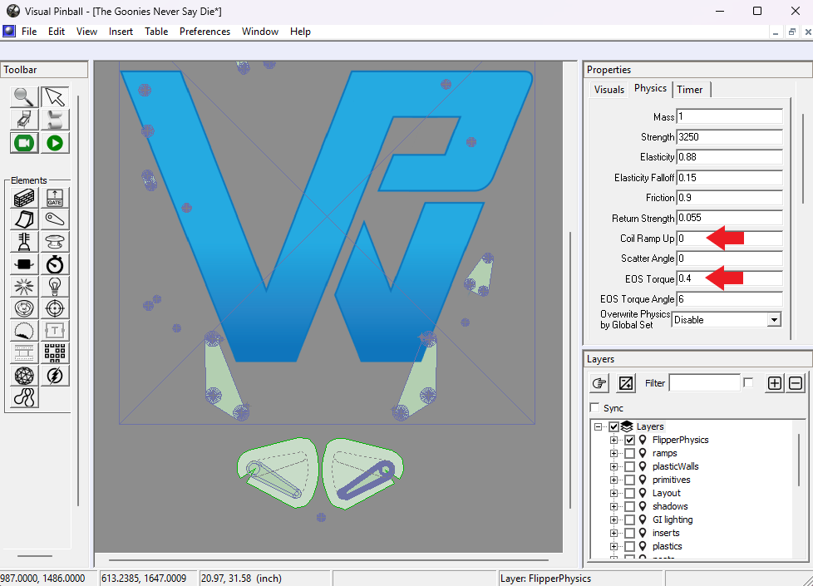Select the Flipper element tool
Screen dimensions: 813x586
pyautogui.click(x=54, y=219)
